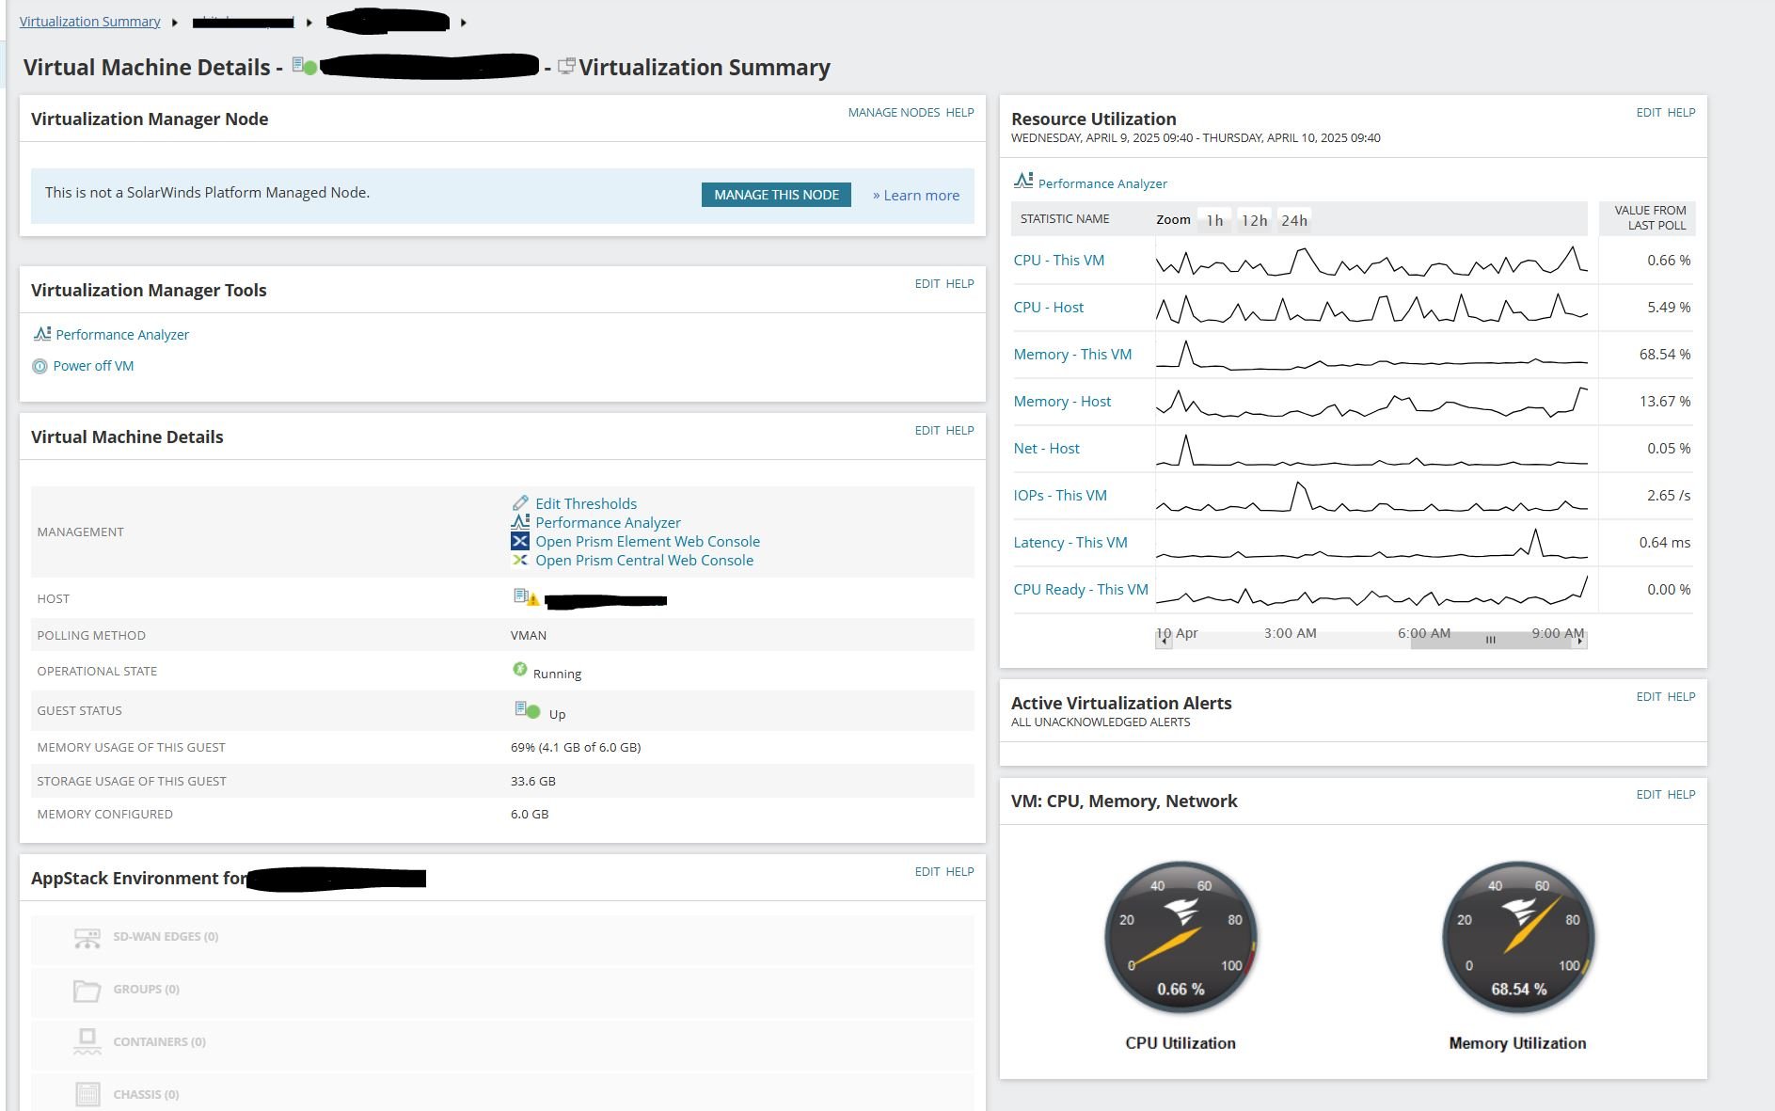
Task: Click the IOPs - This VM sparkline chart
Action: [x=1371, y=496]
